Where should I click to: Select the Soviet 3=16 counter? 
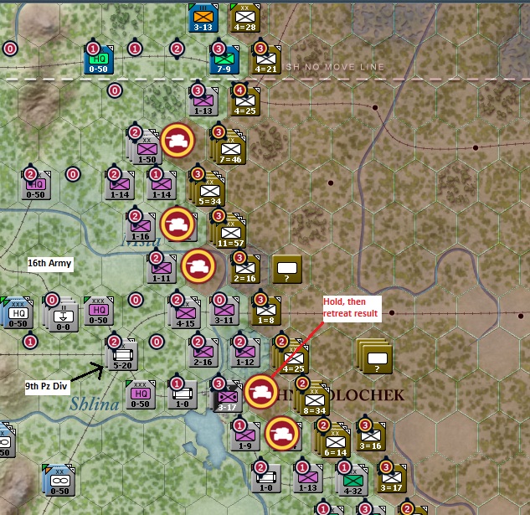371,436
